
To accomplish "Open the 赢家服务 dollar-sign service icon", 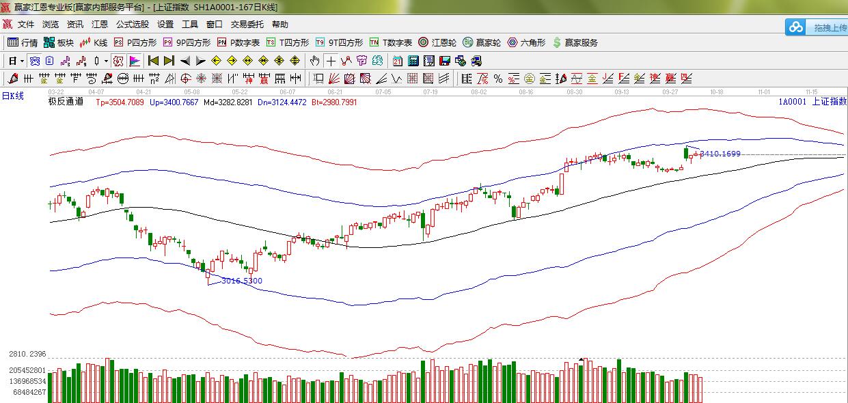I will 575,42.
